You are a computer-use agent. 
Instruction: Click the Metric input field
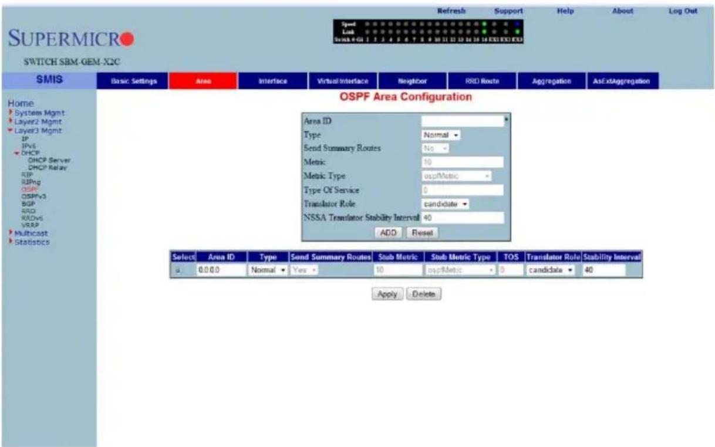pos(462,162)
